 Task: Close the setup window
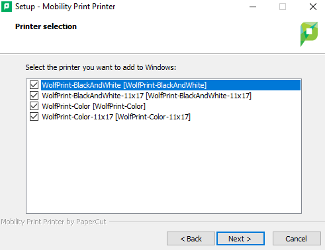[313, 7]
